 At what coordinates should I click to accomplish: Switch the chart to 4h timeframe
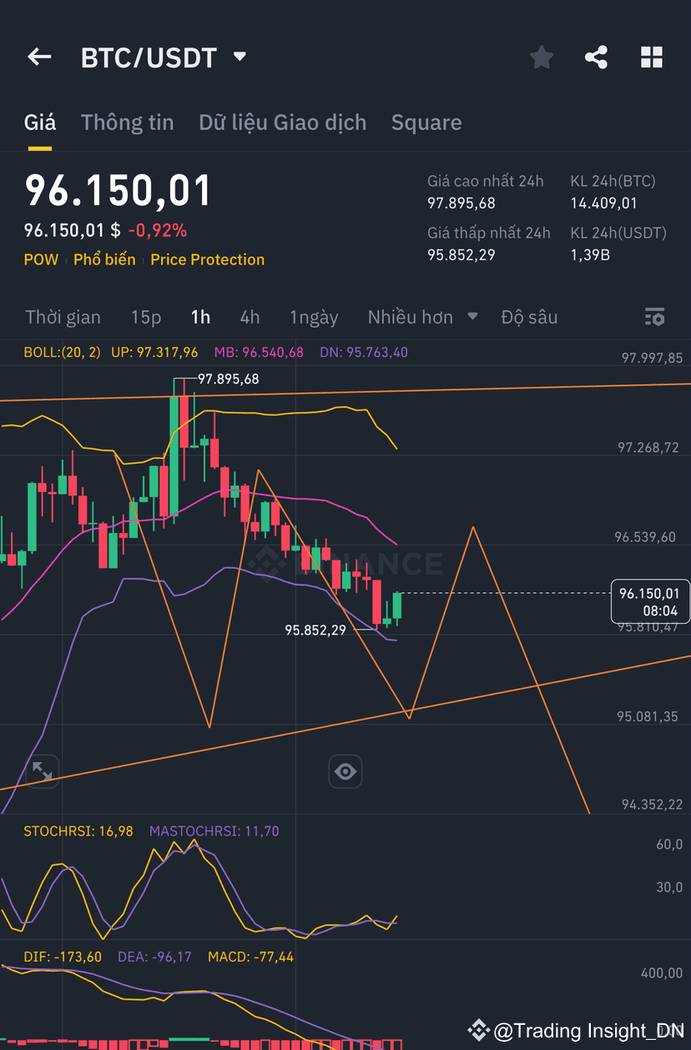pos(250,317)
